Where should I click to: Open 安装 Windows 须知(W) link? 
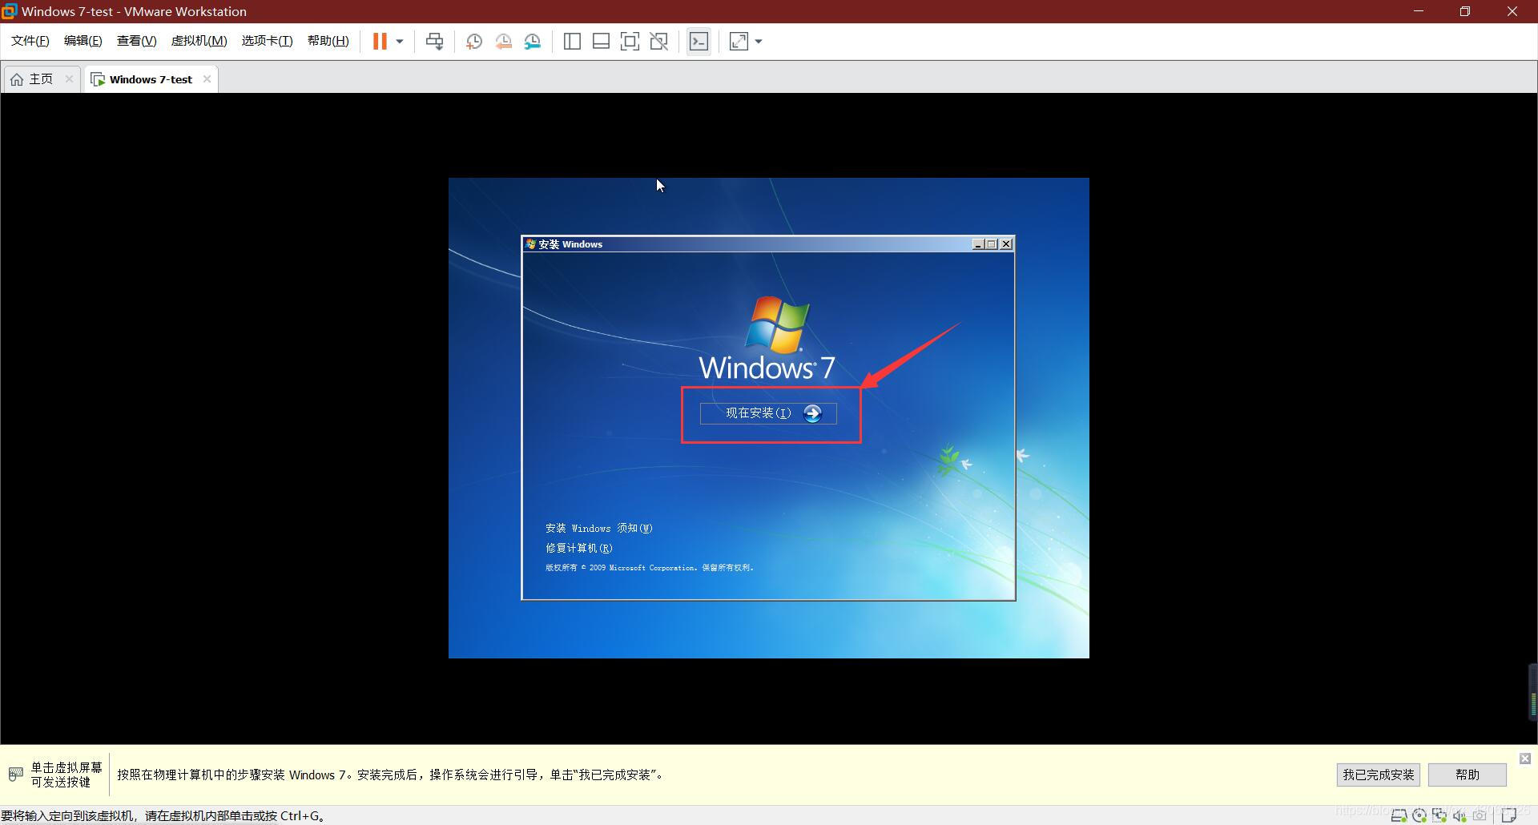coord(599,529)
